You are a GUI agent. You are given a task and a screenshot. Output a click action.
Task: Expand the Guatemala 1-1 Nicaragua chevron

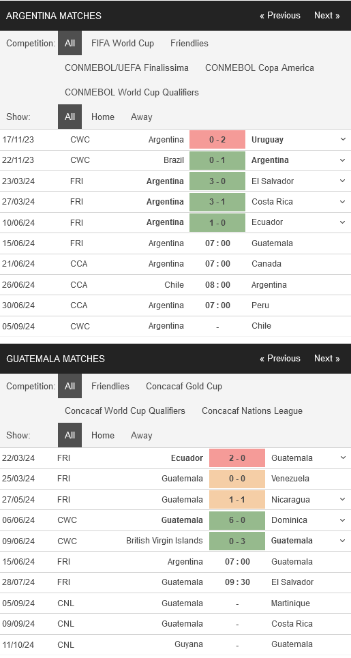[x=343, y=499]
